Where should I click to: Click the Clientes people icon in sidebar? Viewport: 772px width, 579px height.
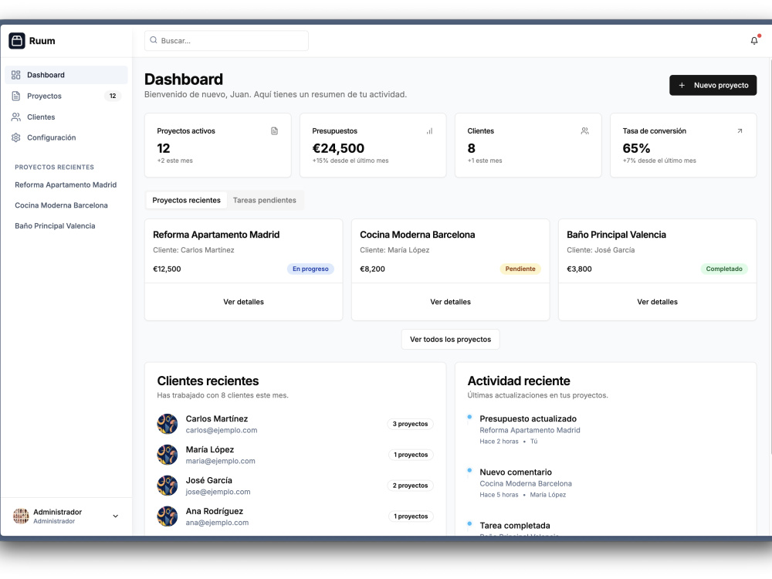pos(15,117)
